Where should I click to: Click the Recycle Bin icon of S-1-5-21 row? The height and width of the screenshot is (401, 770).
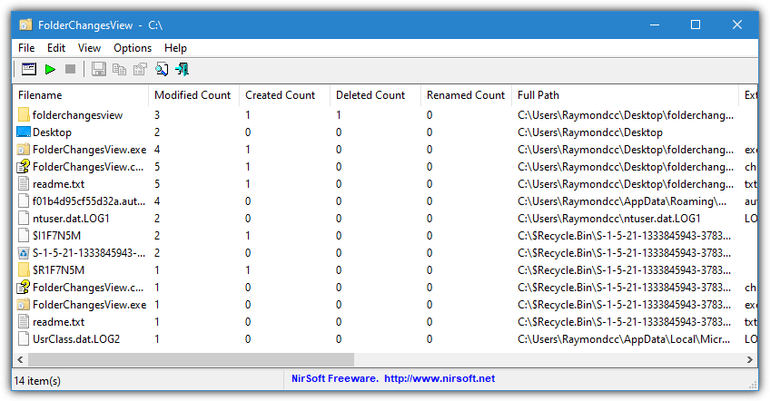[24, 253]
